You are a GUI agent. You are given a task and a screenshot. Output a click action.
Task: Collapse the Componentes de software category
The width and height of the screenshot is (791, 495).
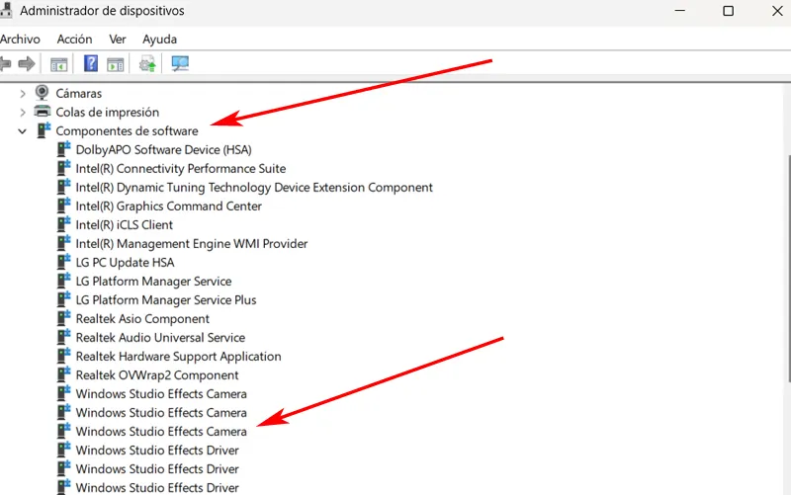23,130
